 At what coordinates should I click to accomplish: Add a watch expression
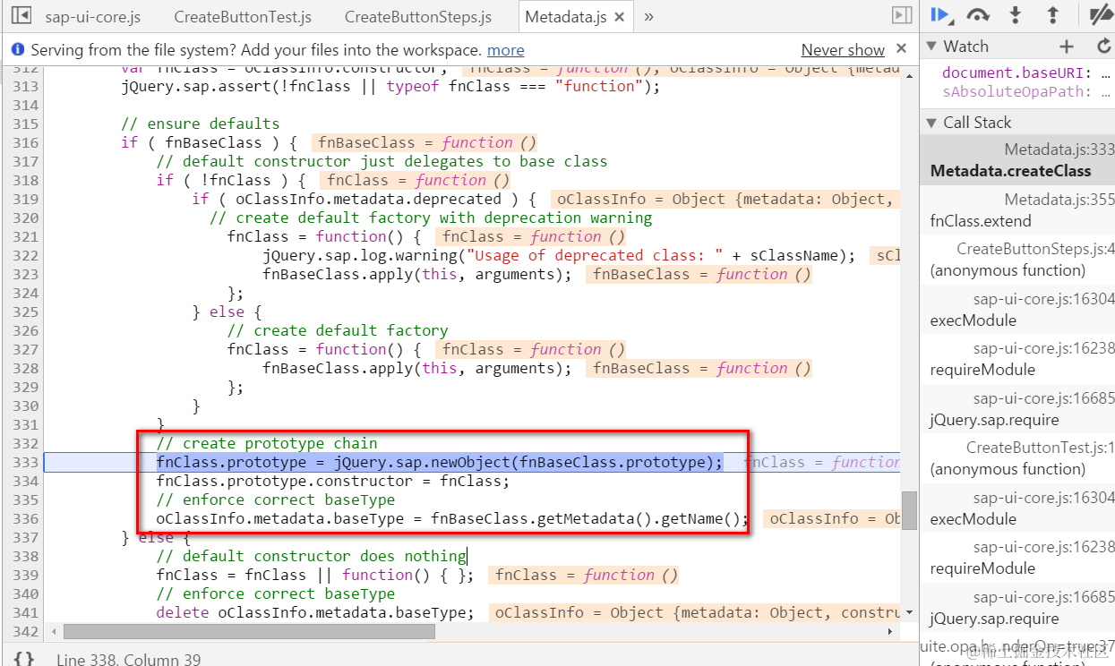click(1066, 47)
